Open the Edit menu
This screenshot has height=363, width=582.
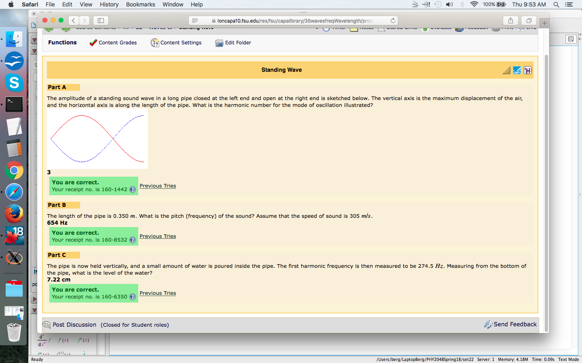(x=67, y=4)
